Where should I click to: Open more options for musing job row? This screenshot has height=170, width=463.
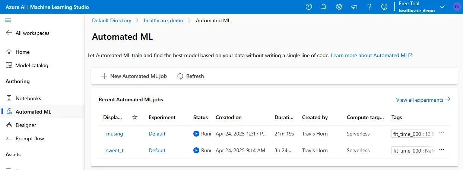[x=441, y=133]
